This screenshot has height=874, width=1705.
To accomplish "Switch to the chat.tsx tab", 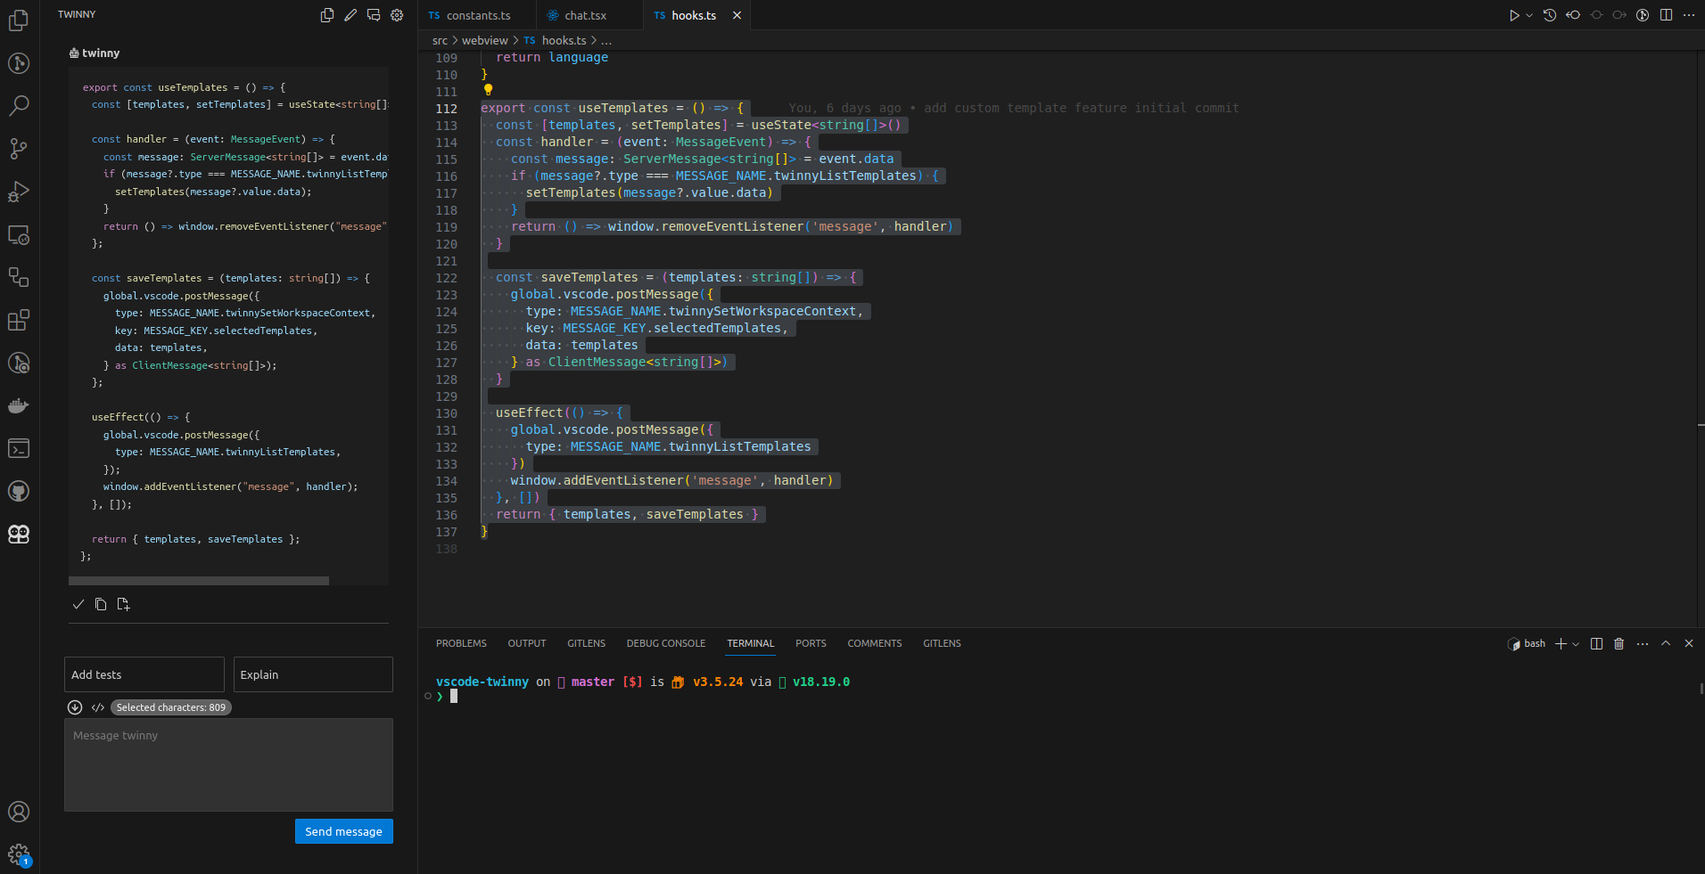I will click(x=585, y=15).
